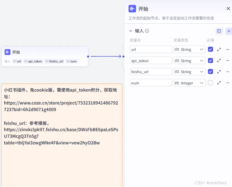Remove the feishu_url variable row
Image resolution: width=232 pixels, height=187 pixels.
tap(228, 72)
